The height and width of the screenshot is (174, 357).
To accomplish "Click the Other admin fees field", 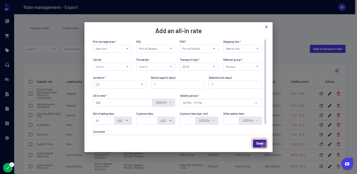I will pyautogui.click(x=231, y=121).
